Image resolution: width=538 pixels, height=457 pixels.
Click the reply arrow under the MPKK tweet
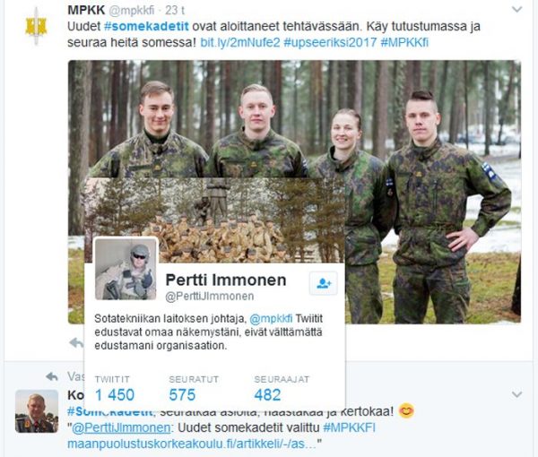76,342
